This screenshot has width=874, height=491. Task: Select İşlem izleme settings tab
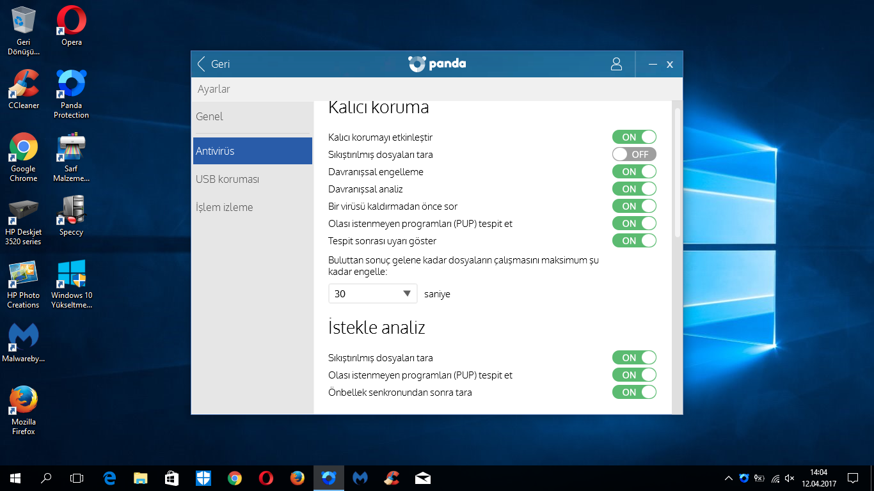pyautogui.click(x=253, y=207)
